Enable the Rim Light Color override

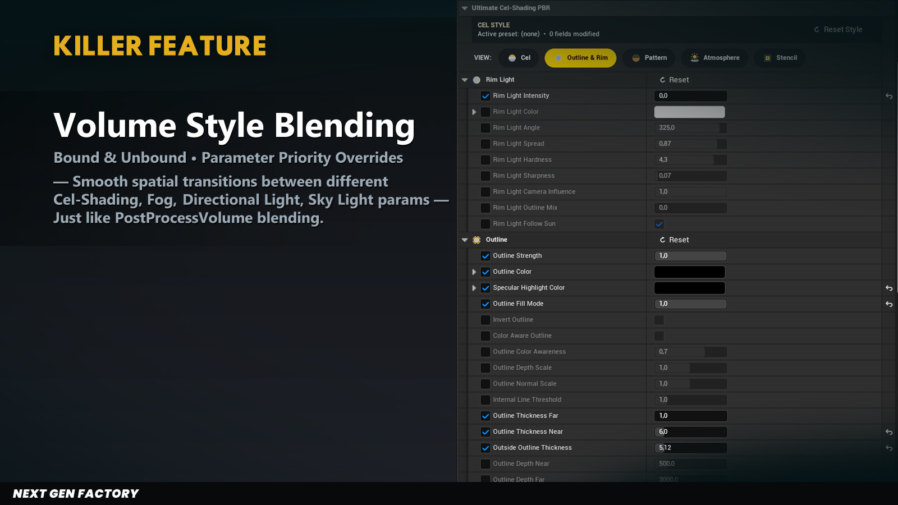tap(485, 112)
